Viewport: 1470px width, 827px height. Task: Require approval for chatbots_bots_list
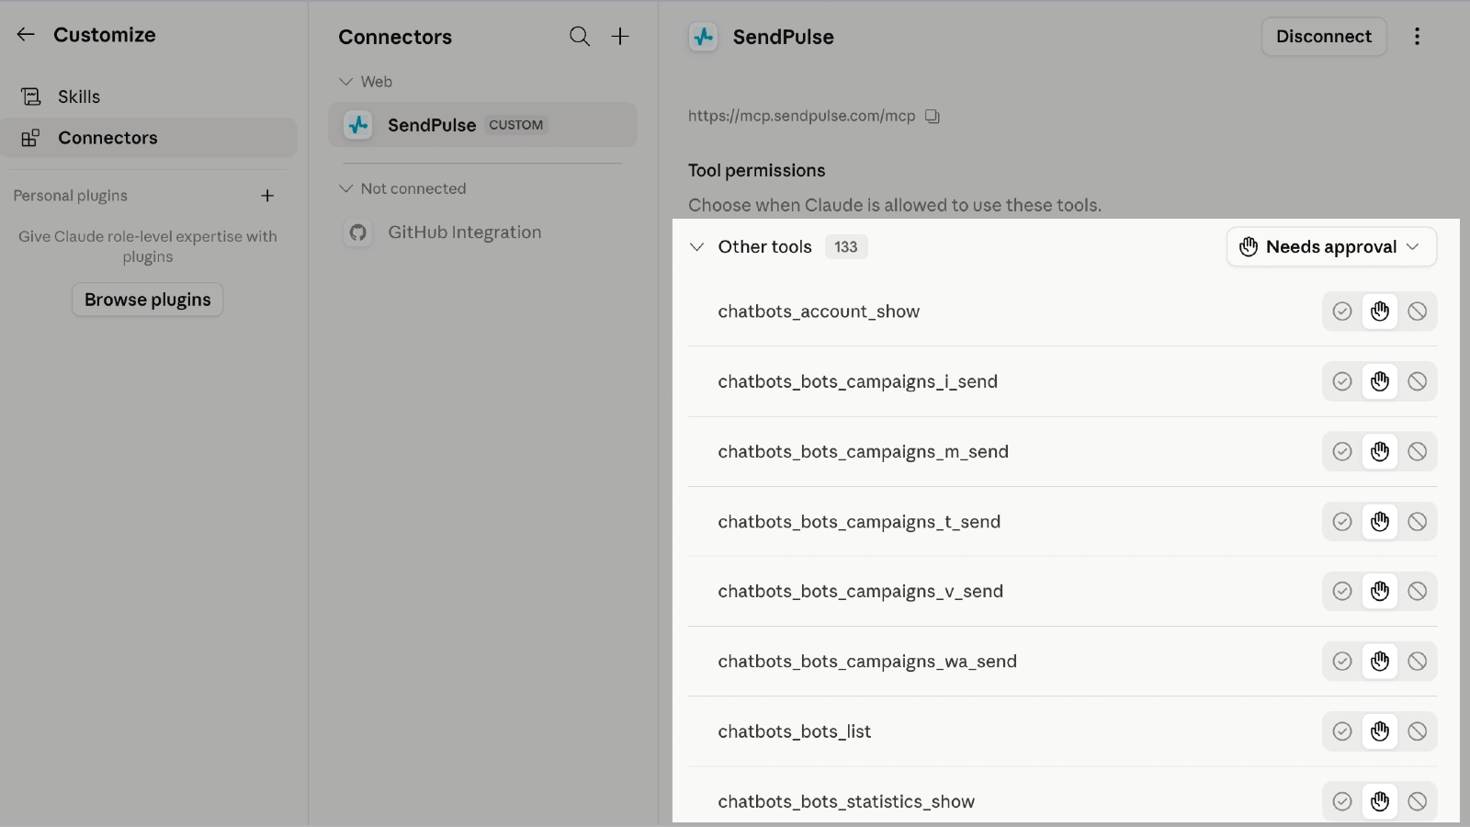(x=1380, y=731)
